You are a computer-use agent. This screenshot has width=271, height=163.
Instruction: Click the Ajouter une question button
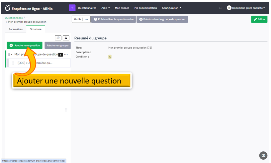(x=25, y=45)
